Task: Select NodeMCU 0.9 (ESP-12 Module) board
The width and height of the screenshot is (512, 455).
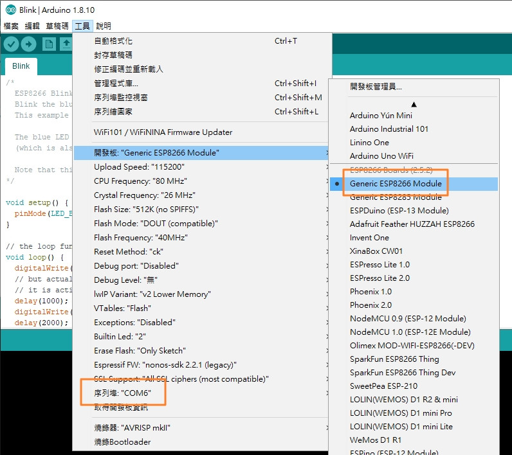Action: click(x=414, y=319)
